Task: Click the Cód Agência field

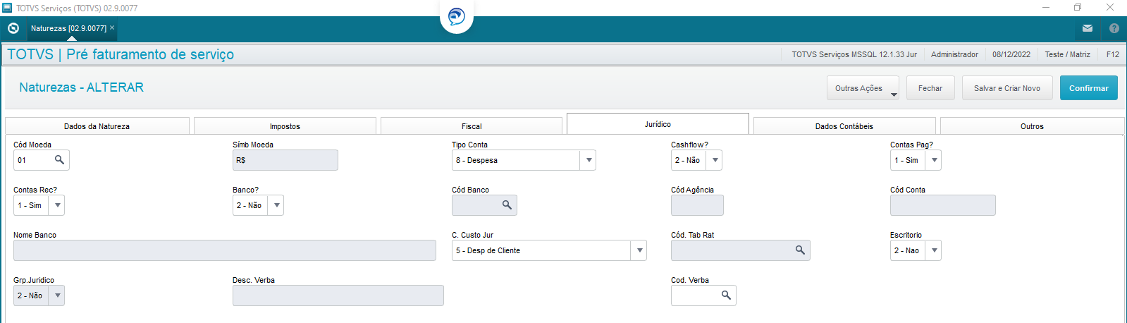Action: tap(697, 205)
